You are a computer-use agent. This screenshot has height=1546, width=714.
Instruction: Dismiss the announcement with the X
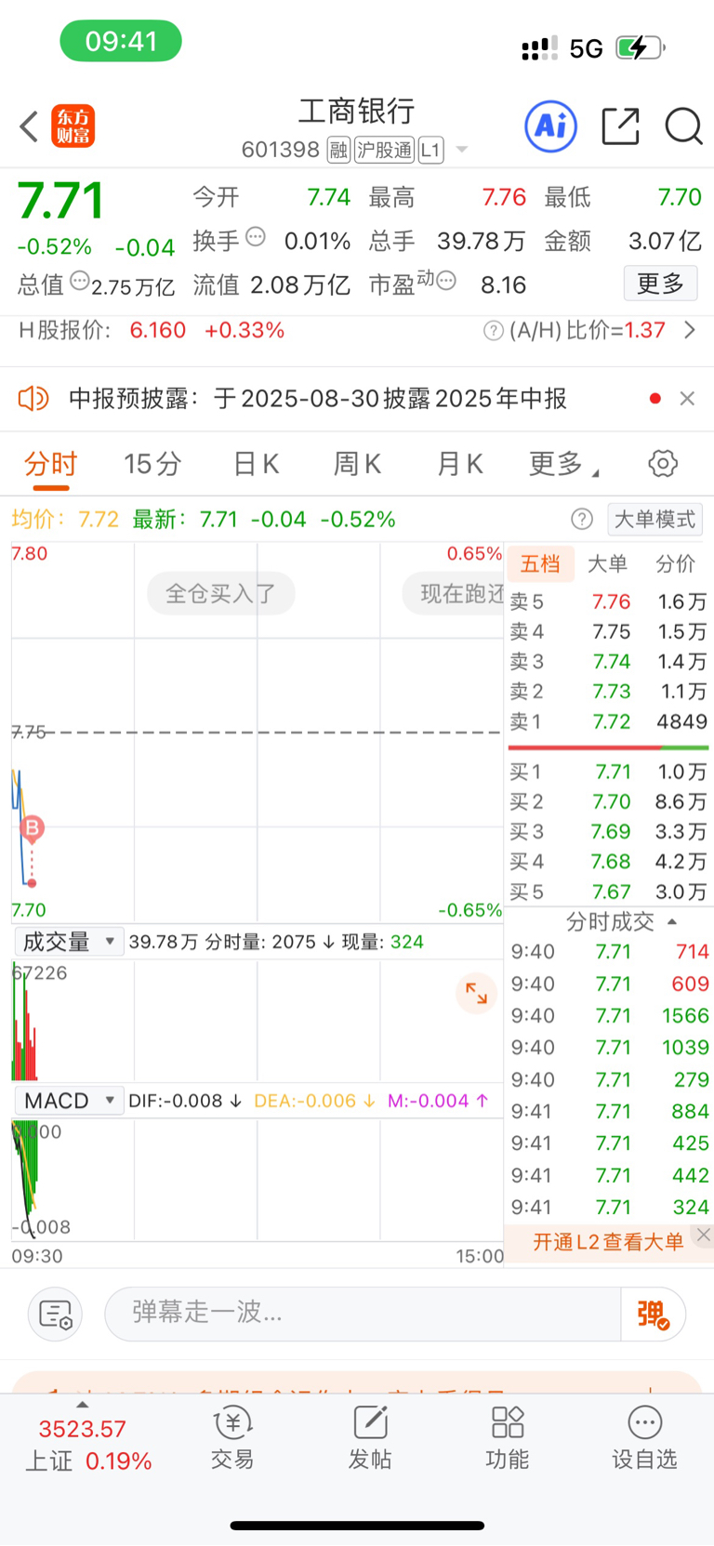[x=687, y=399]
